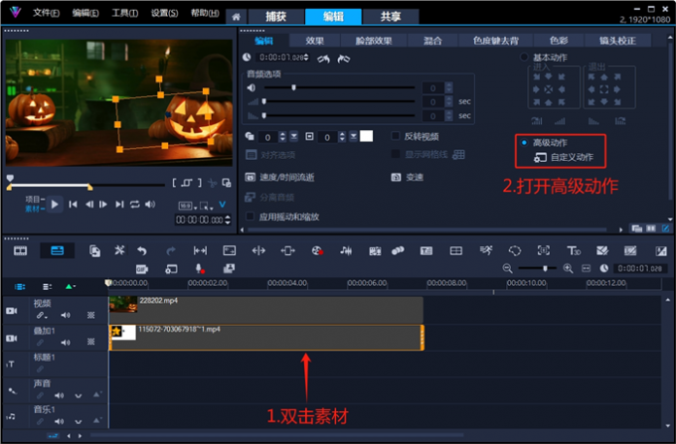Open the 16:9 aspect ratio dropdown
This screenshot has width=676, height=444.
click(x=188, y=206)
